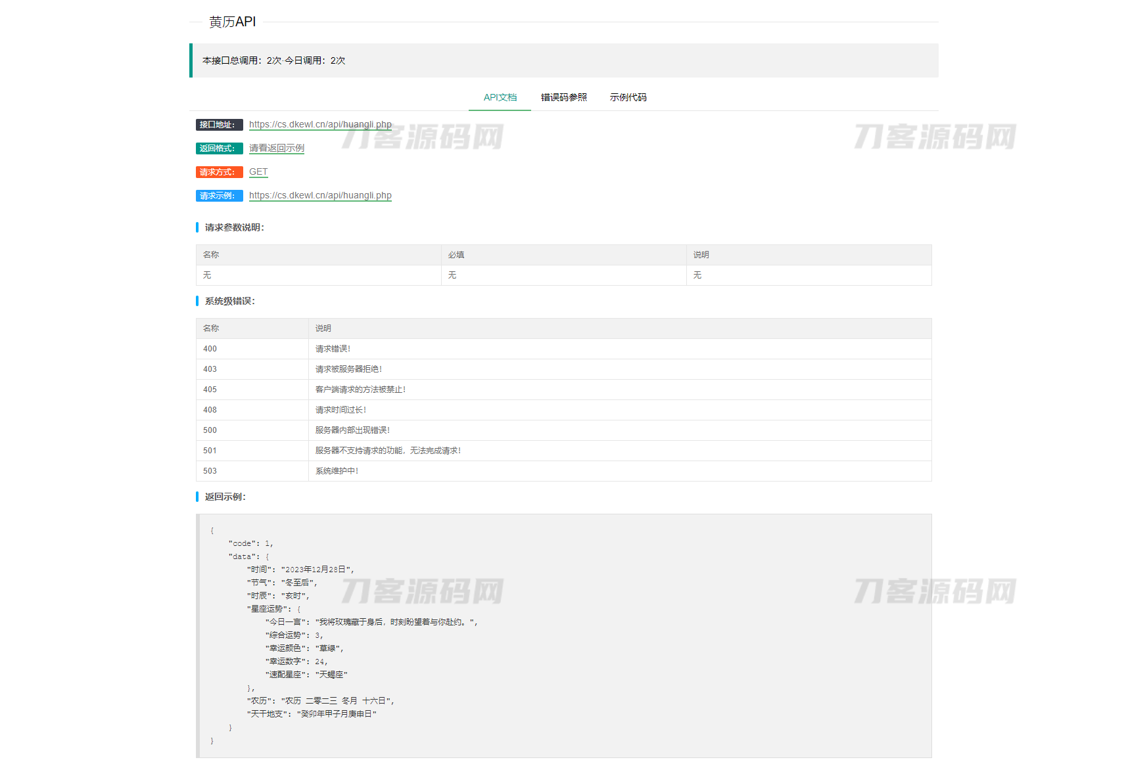Click the green 返回格式 label badge
The image size is (1128, 766).
pyautogui.click(x=219, y=148)
